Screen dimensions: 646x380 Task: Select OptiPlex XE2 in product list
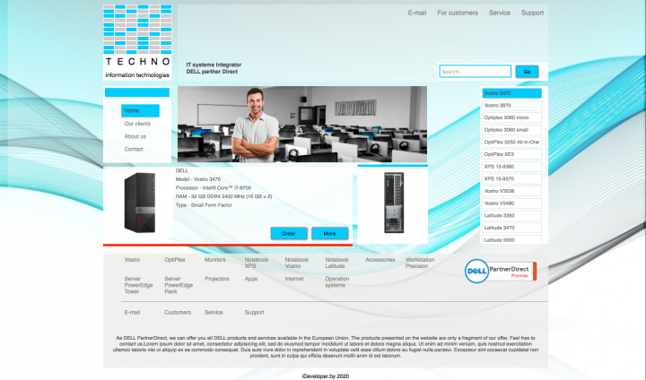click(x=511, y=154)
